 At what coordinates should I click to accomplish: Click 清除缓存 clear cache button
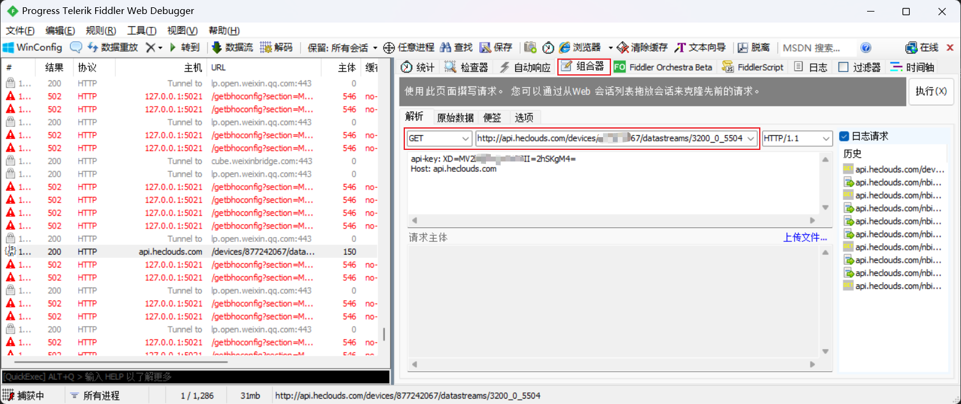point(642,48)
